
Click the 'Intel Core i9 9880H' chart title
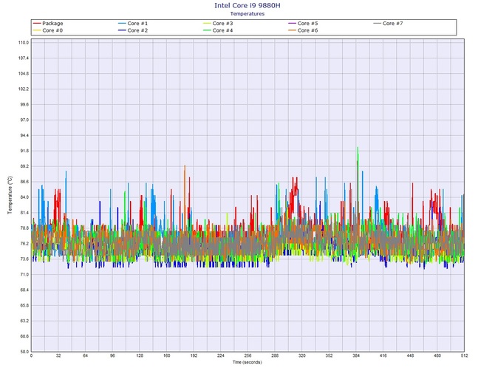pos(247,5)
